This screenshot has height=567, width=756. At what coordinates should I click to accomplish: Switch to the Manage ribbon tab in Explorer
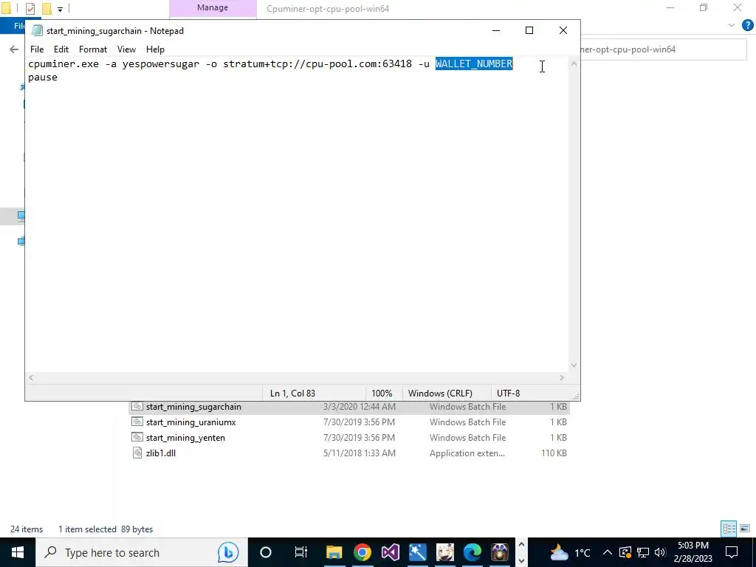213,8
